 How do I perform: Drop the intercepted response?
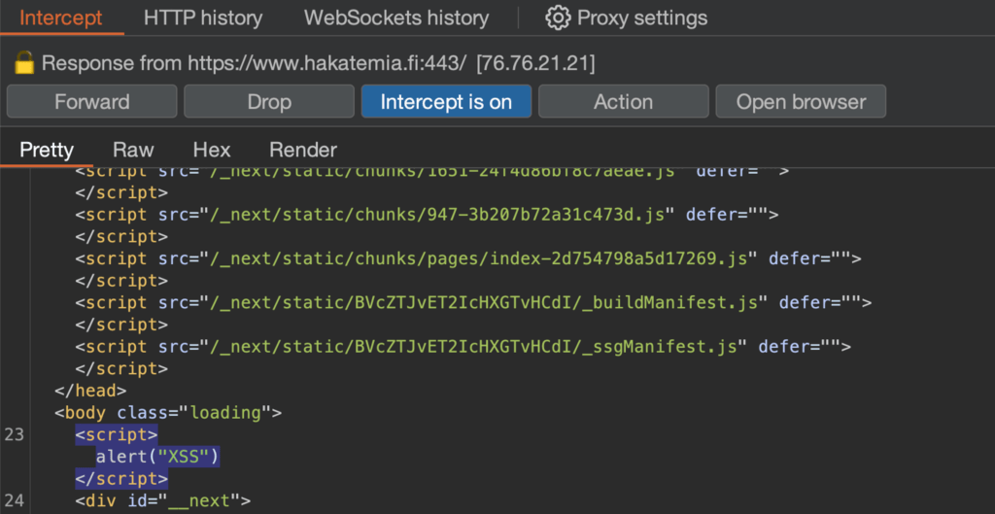click(x=269, y=102)
